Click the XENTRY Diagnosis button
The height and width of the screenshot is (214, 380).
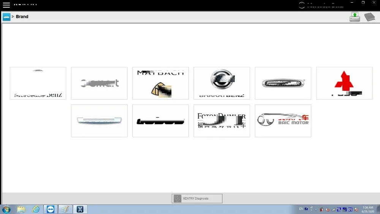[197, 198]
